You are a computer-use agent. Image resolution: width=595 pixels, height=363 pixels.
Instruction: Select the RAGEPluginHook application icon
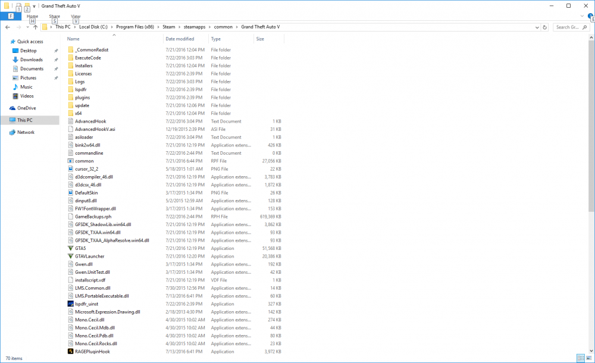pos(71,352)
